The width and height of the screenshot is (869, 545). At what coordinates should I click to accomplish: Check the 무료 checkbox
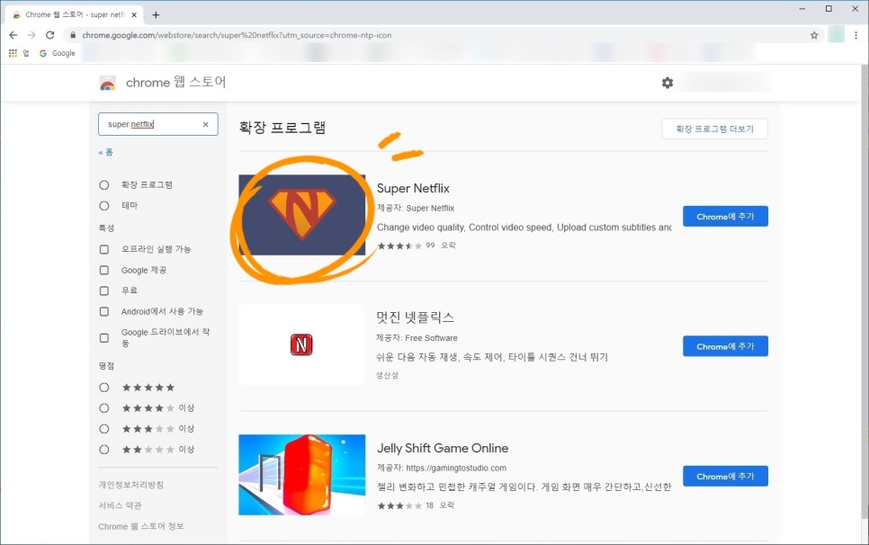coord(104,290)
